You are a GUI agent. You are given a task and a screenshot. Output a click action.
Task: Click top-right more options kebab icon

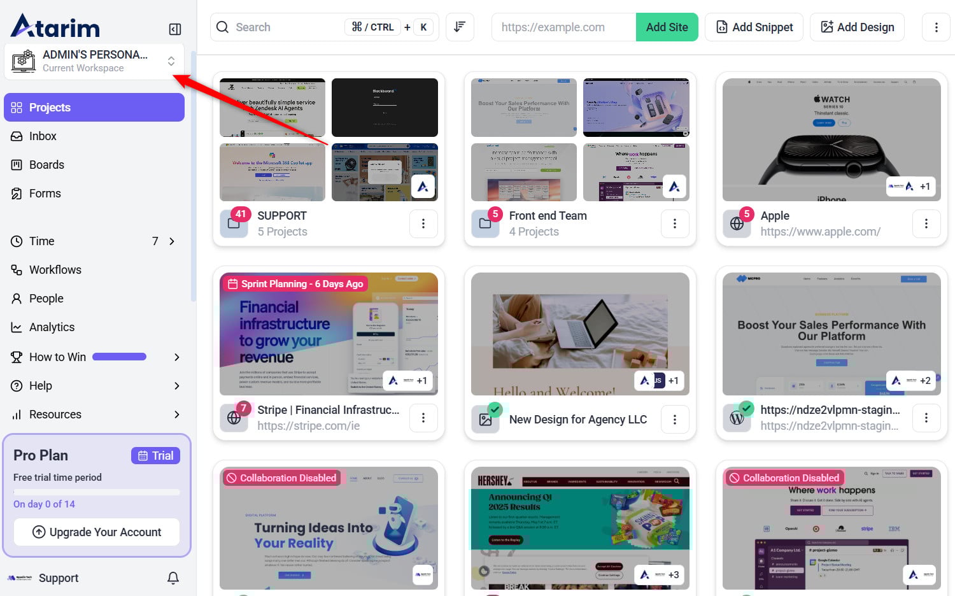click(x=936, y=27)
